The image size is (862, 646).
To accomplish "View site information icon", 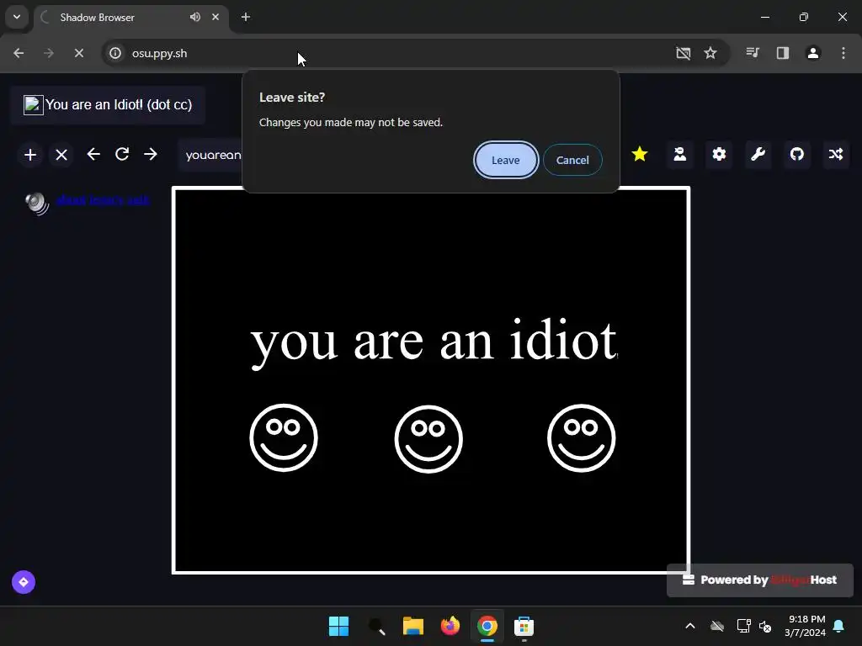I will click(115, 53).
